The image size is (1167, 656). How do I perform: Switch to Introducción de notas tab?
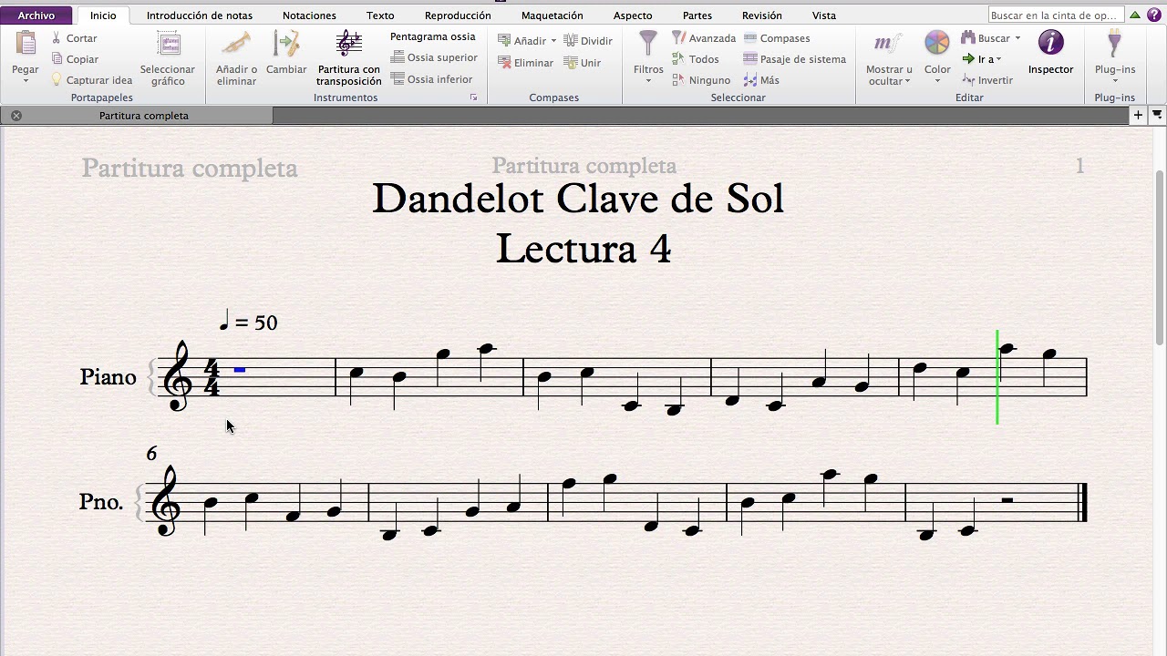tap(200, 15)
